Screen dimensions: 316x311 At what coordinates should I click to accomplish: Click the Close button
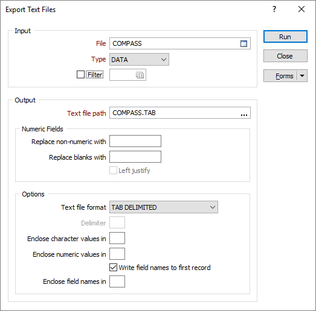(x=285, y=56)
